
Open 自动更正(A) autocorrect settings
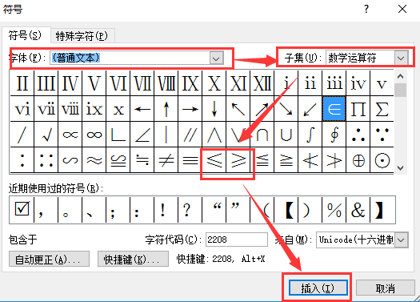[x=49, y=259]
